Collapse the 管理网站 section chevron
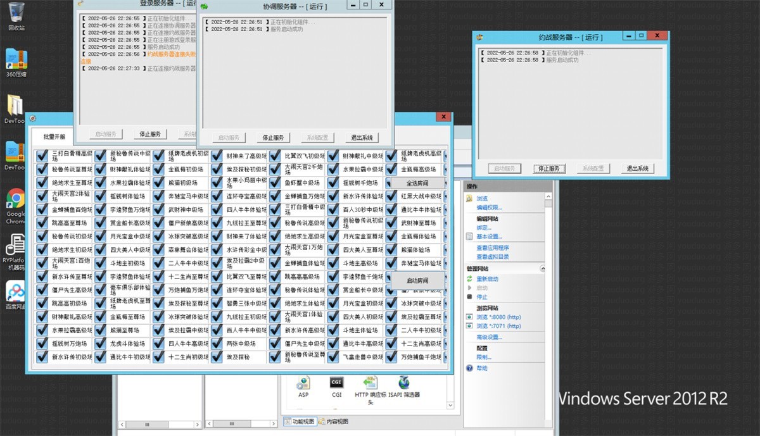The height and width of the screenshot is (436, 760). [542, 269]
